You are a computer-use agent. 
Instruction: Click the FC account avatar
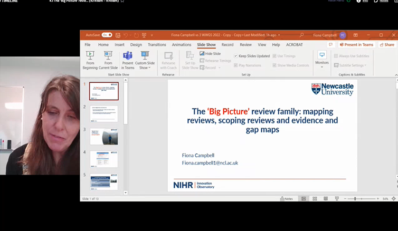(x=343, y=35)
